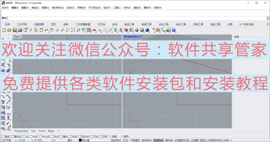Click in the 指令 command input field
270x142 pixels.
tap(137, 18)
